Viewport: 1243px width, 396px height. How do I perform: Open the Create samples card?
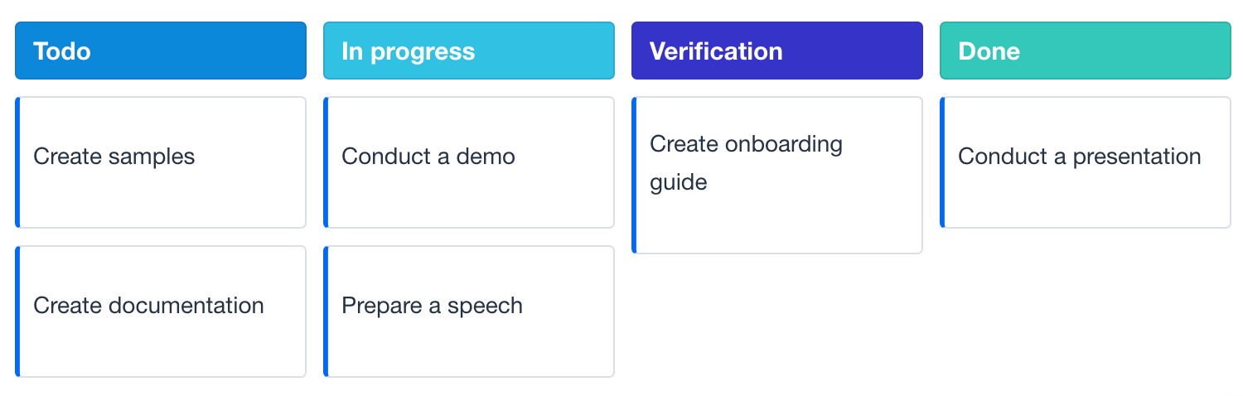161,162
